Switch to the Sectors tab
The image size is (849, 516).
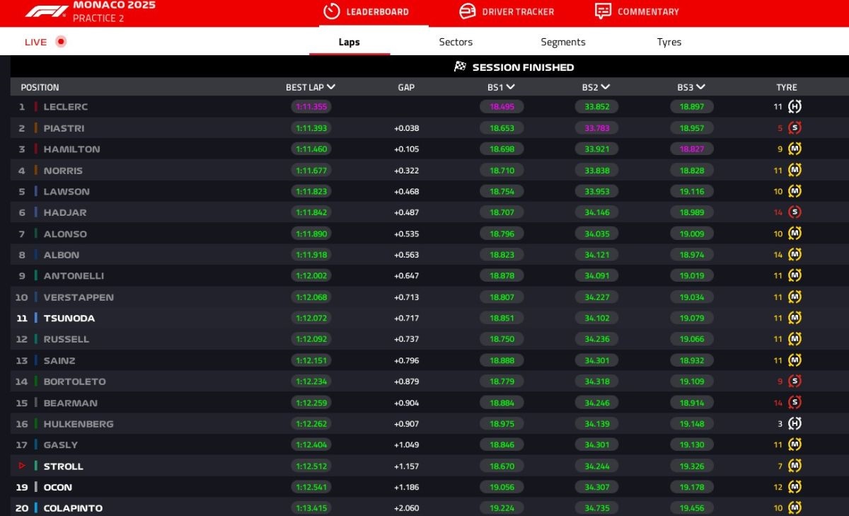tap(456, 42)
